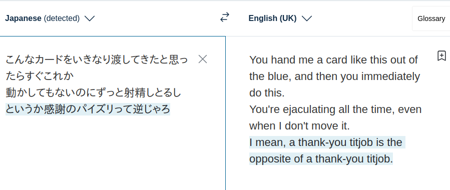Select the highlighted Japanese sentence starting というか
This screenshot has height=190, width=450.
coord(88,109)
